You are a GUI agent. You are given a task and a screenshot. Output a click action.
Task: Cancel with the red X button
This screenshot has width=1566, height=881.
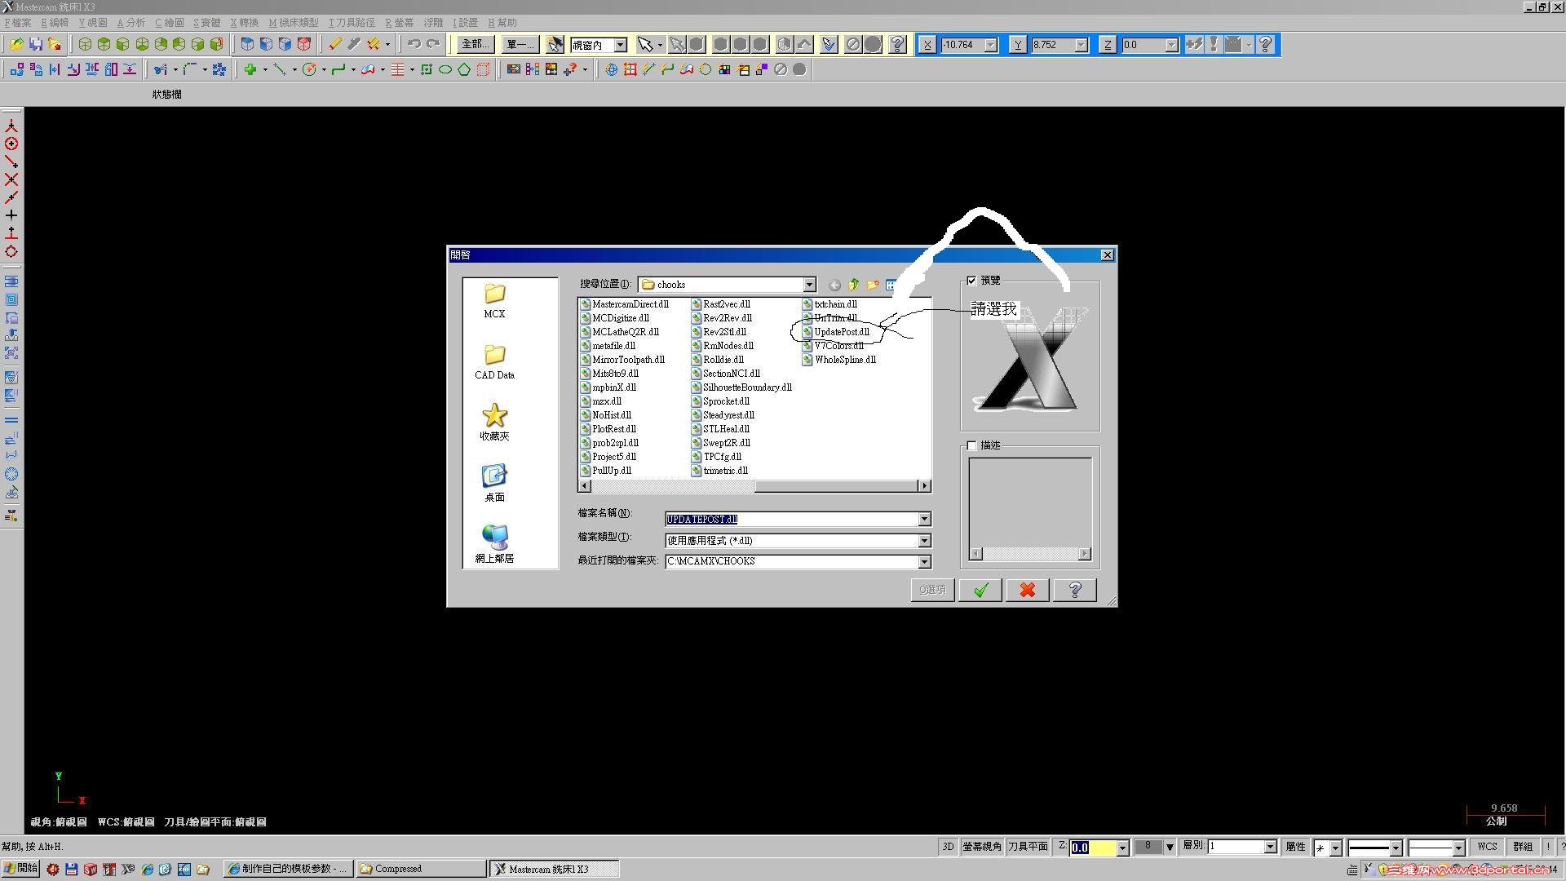tap(1028, 590)
